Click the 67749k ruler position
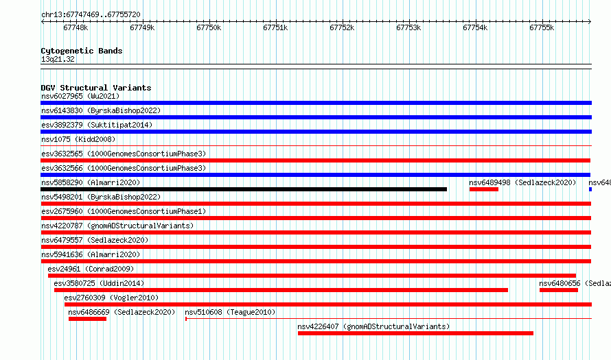The image size is (611, 360). pyautogui.click(x=142, y=27)
